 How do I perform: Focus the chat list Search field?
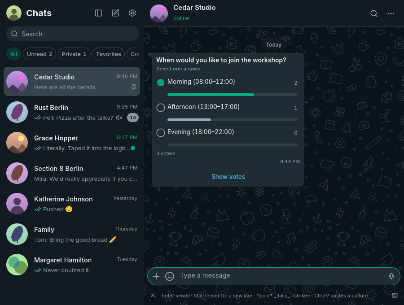click(73, 34)
